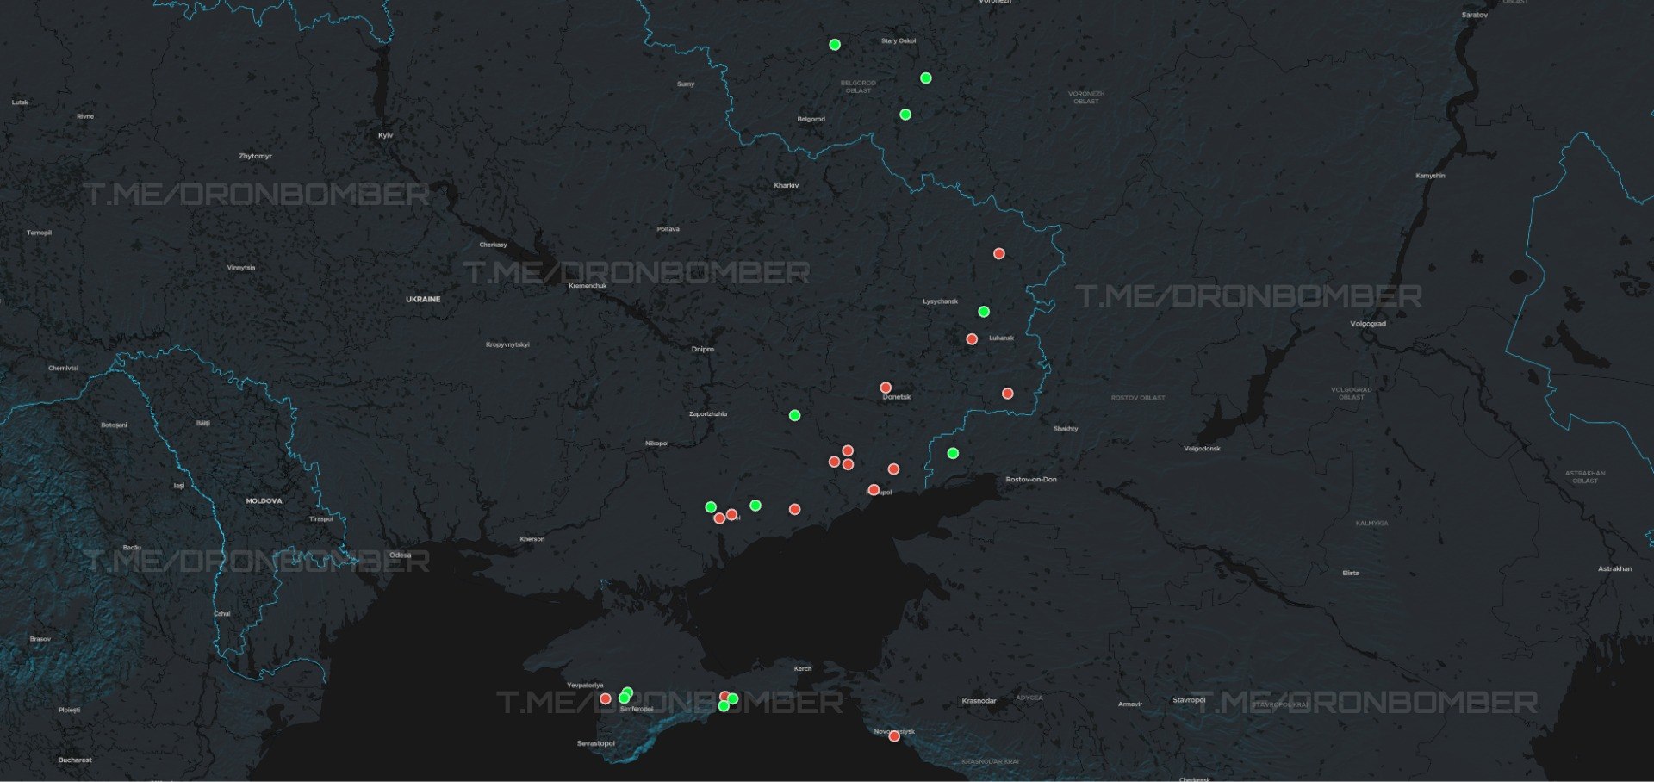Image resolution: width=1654 pixels, height=782 pixels.
Task: Select the Saratov city label
Action: tap(1475, 15)
